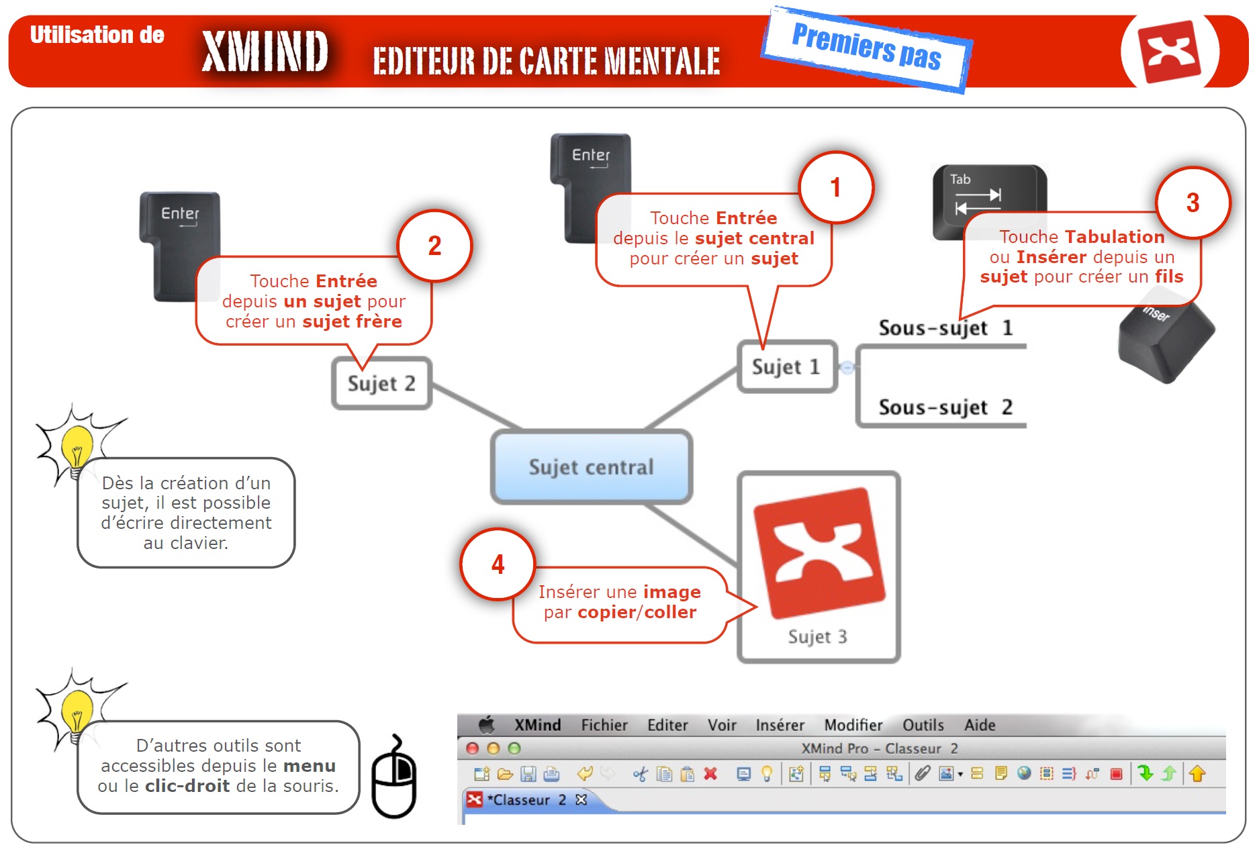
Task: Create a relationship with the relationship icon
Action: point(1092,774)
